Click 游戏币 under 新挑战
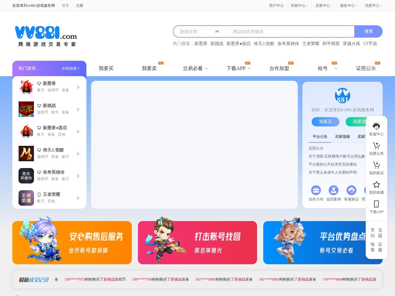 click(43, 112)
